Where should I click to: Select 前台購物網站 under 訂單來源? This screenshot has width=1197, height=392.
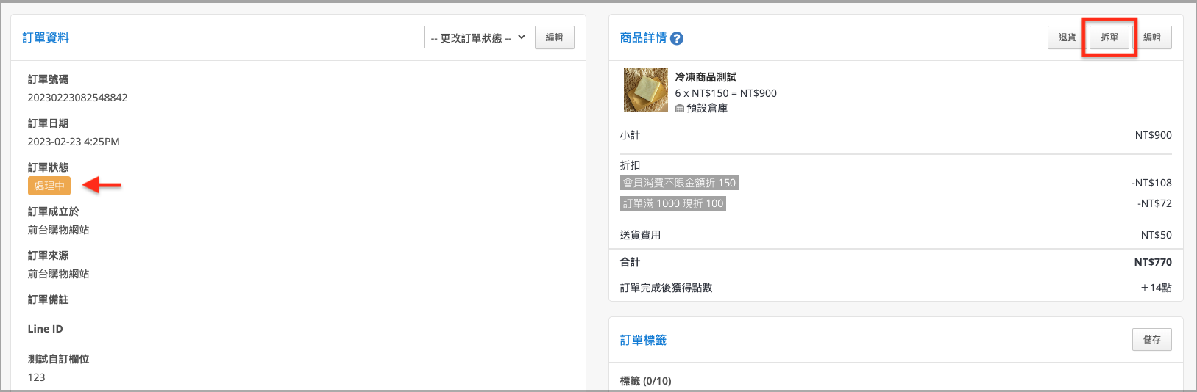[x=58, y=274]
